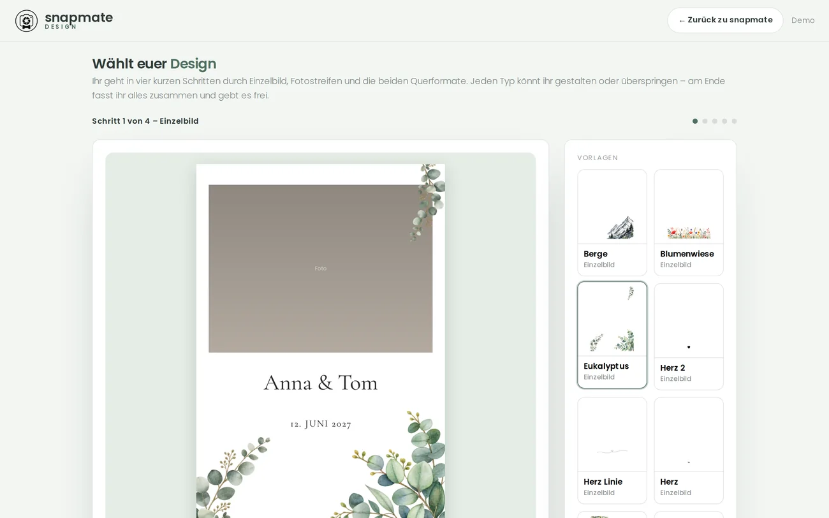Select the first step progress dot
Screen dimensions: 829x518
point(695,121)
